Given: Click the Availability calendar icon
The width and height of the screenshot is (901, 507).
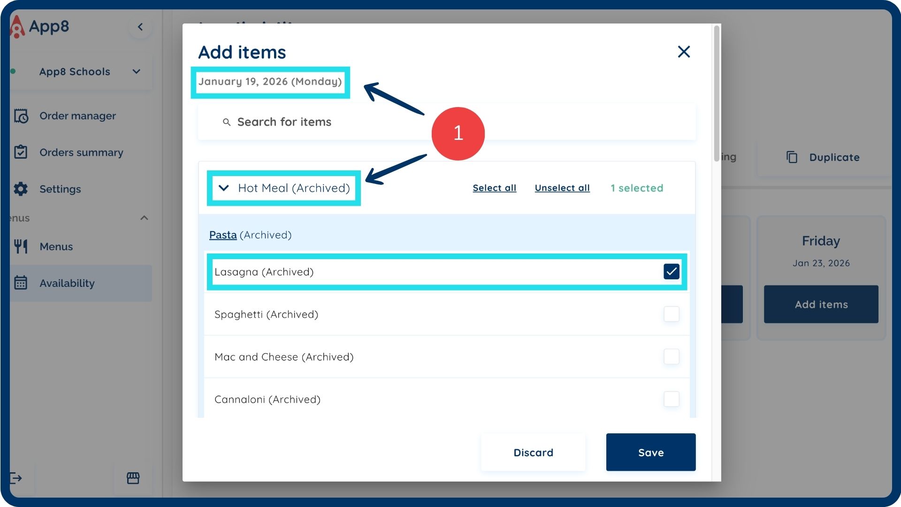Looking at the screenshot, I should pos(21,283).
